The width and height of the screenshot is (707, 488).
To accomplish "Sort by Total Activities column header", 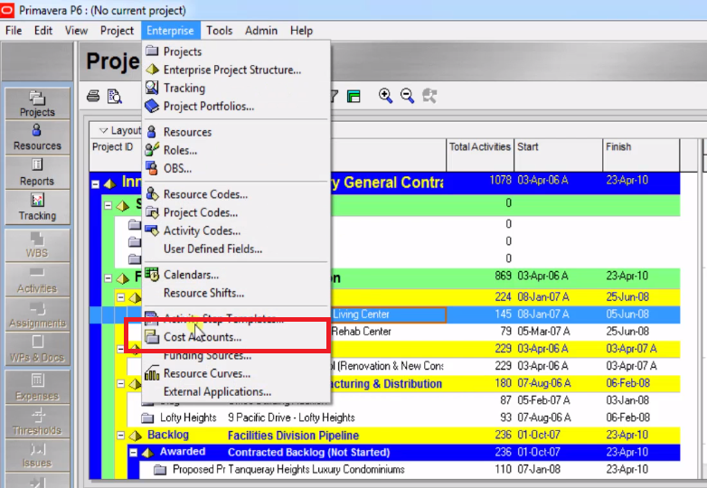I will click(480, 155).
